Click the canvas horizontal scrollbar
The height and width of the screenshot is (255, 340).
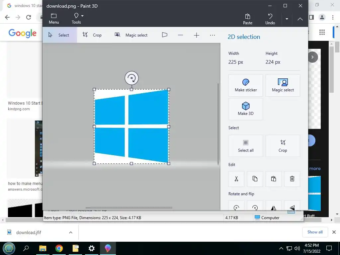(129, 208)
